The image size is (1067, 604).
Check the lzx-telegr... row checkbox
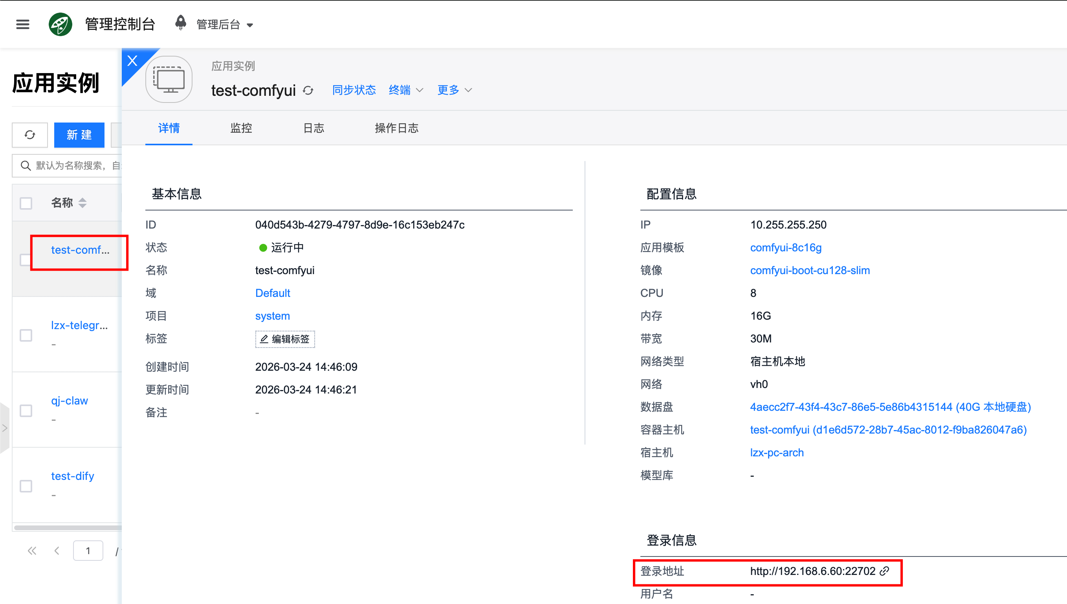coord(26,335)
